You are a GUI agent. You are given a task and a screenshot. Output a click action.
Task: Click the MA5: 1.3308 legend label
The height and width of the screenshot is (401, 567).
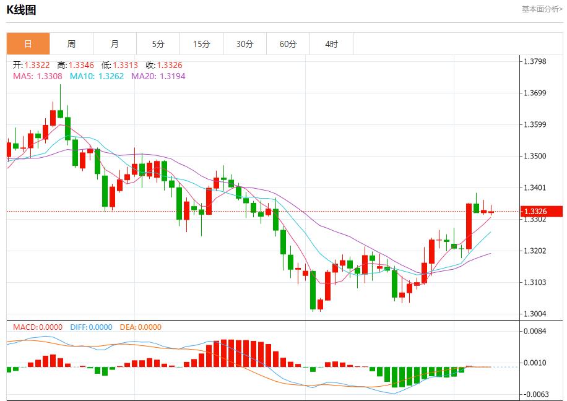tap(37, 76)
